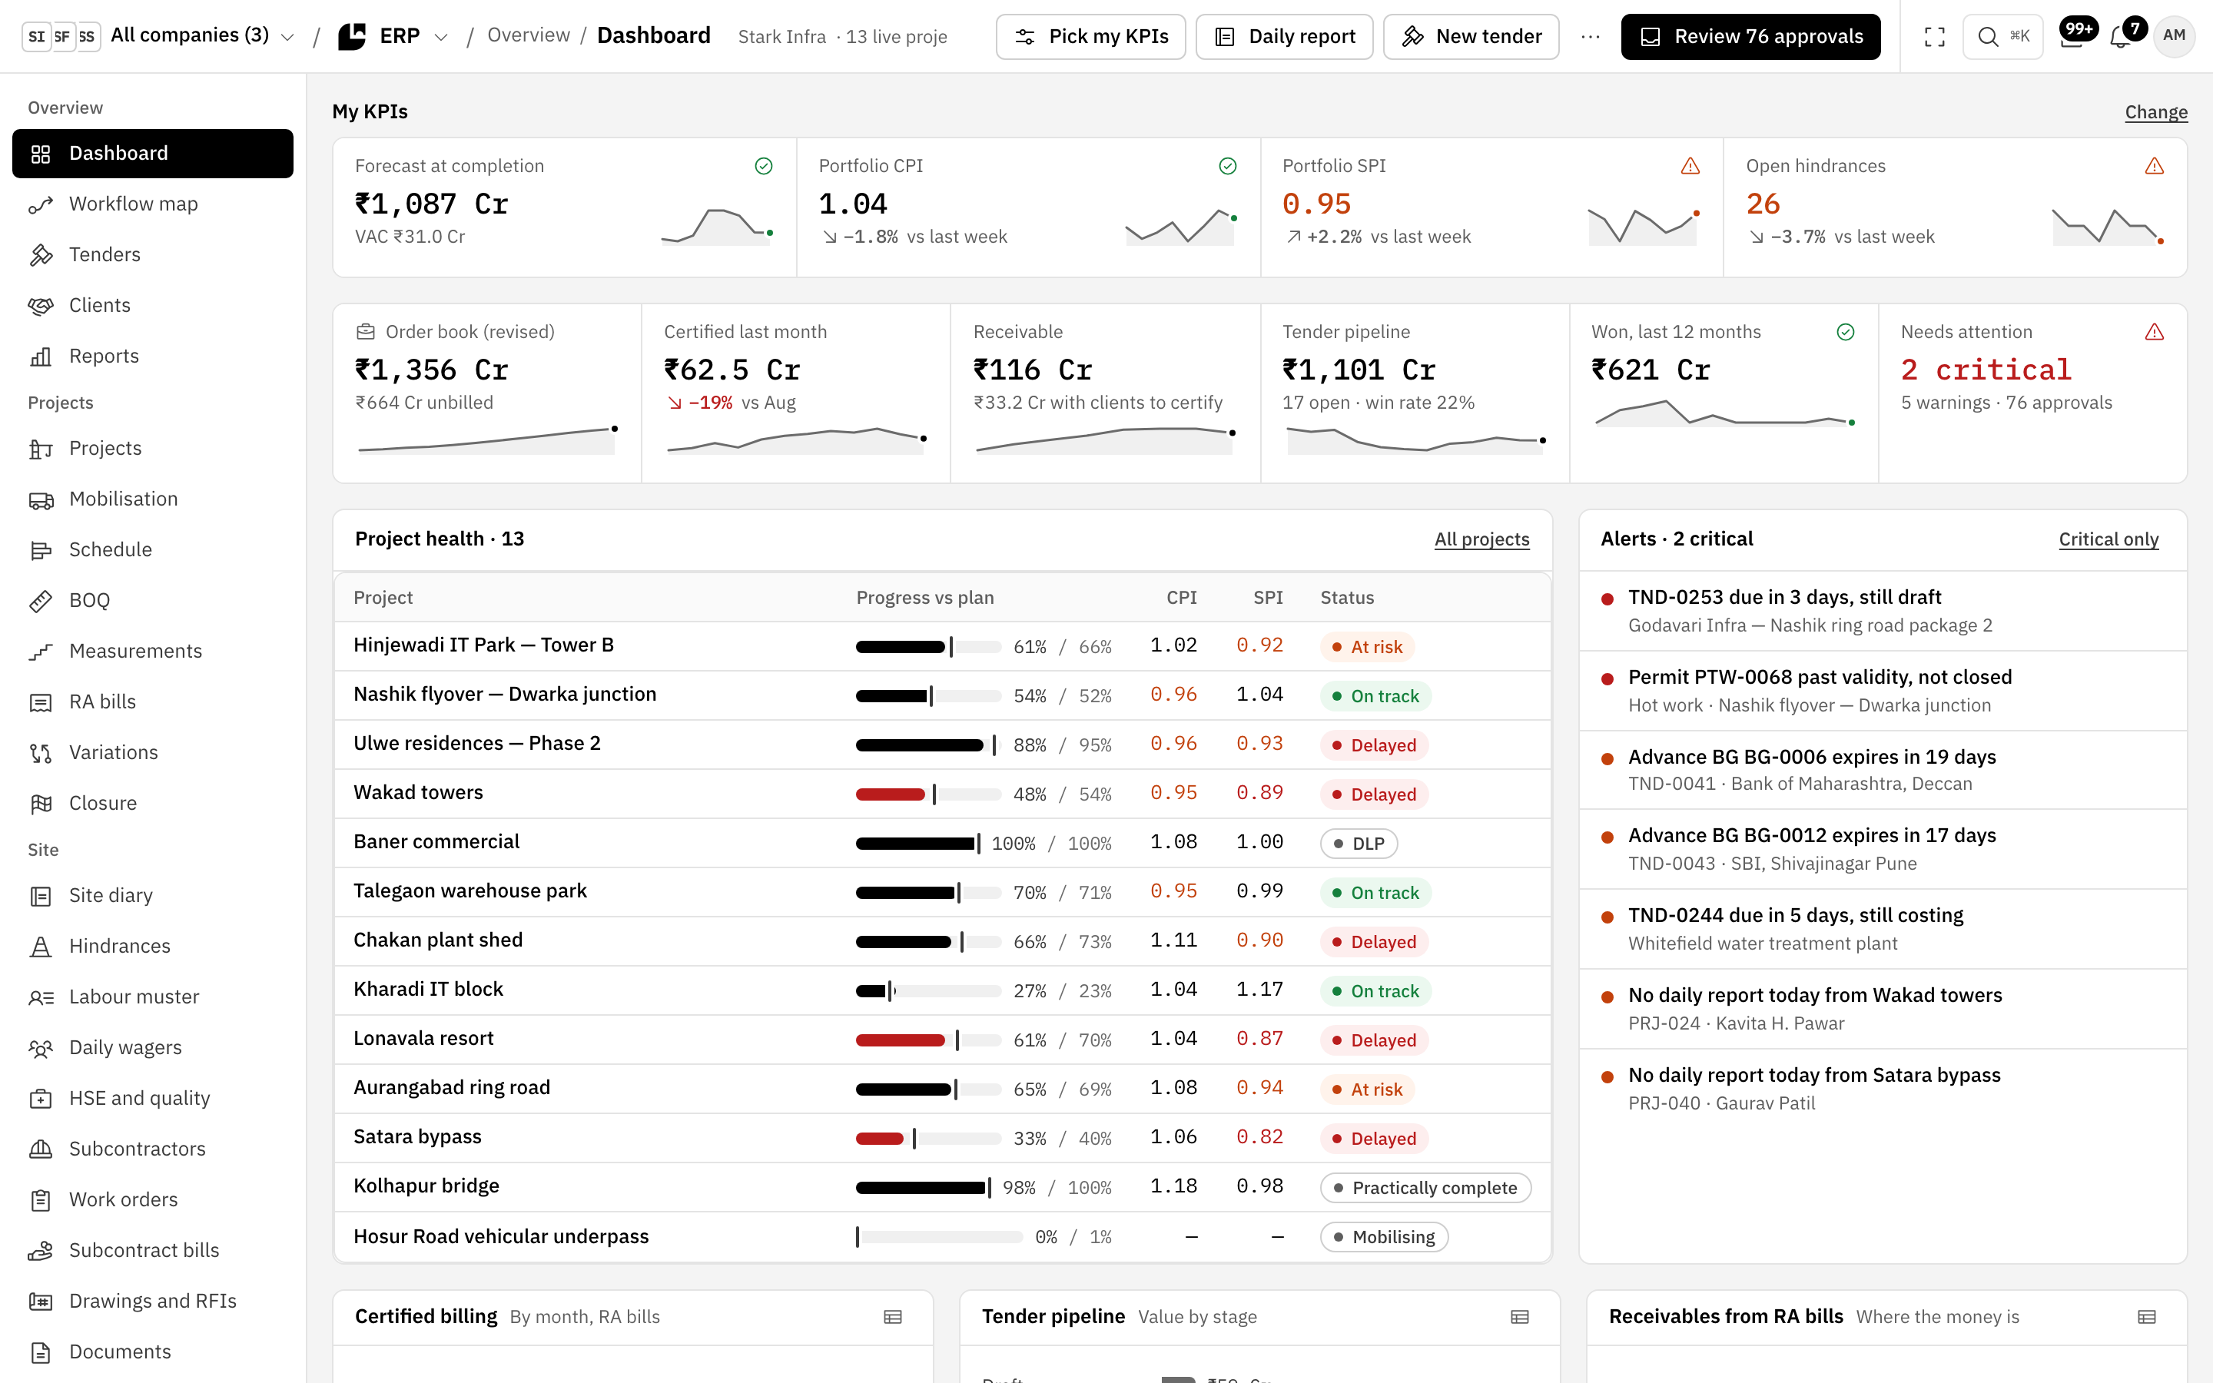
Task: Click the Mobilising status badge
Action: tap(1384, 1238)
